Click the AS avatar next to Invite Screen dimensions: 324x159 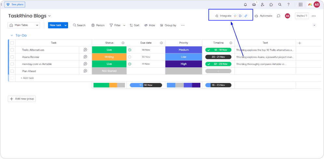pyautogui.click(x=288, y=16)
